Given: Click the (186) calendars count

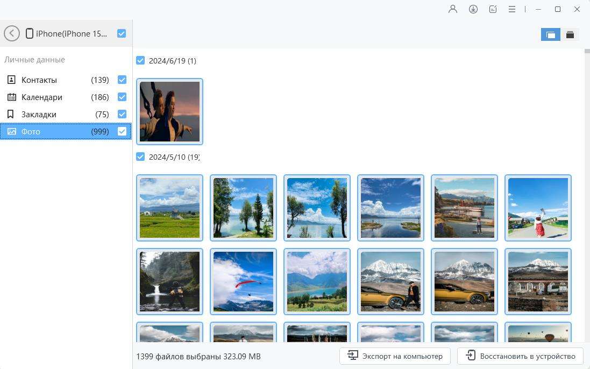Looking at the screenshot, I should 99,97.
